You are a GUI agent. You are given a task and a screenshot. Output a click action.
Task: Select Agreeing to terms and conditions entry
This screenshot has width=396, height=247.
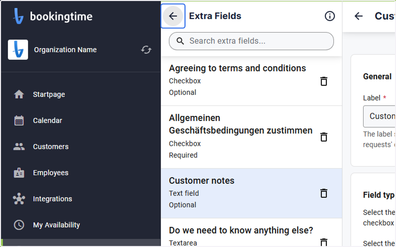251,80
